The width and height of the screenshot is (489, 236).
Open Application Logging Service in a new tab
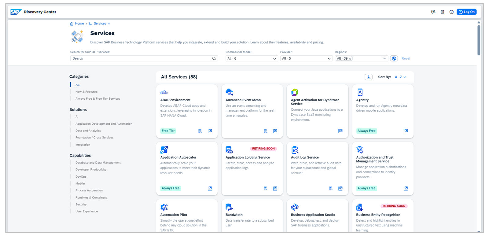[275, 189]
